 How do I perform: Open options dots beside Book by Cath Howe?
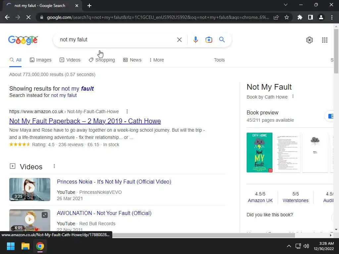click(x=293, y=97)
